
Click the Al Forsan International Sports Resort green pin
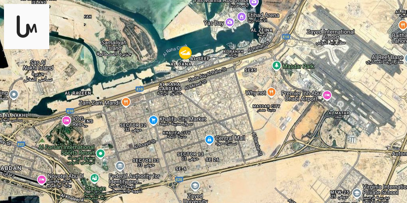pos(101,153)
